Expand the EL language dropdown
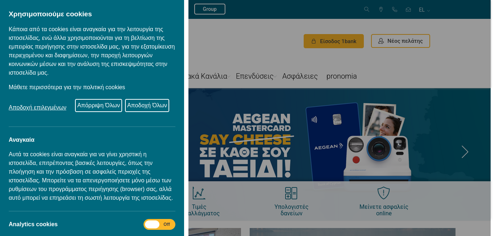 (x=424, y=10)
